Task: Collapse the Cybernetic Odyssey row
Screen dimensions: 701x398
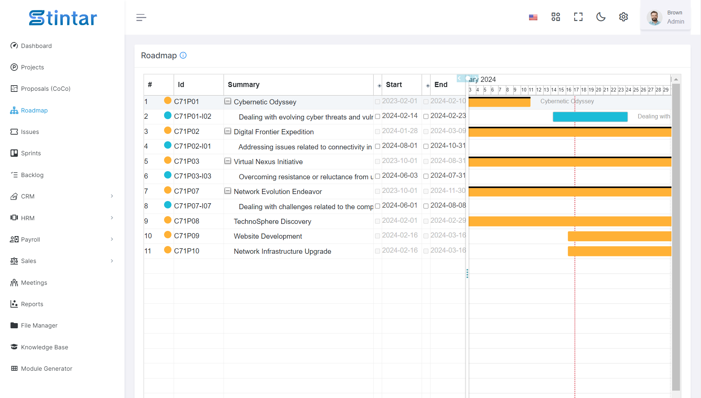Action: tap(228, 101)
